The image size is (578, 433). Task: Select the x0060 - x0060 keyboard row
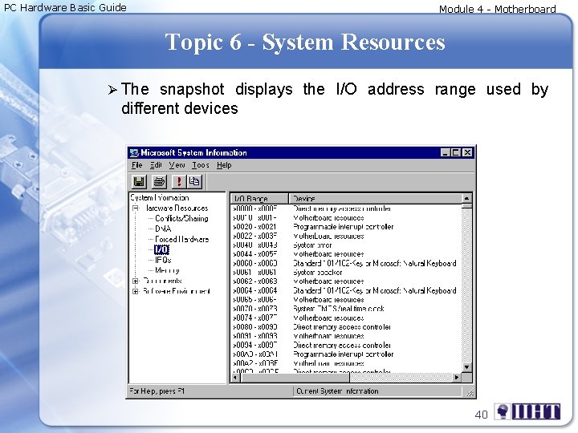(x=346, y=263)
